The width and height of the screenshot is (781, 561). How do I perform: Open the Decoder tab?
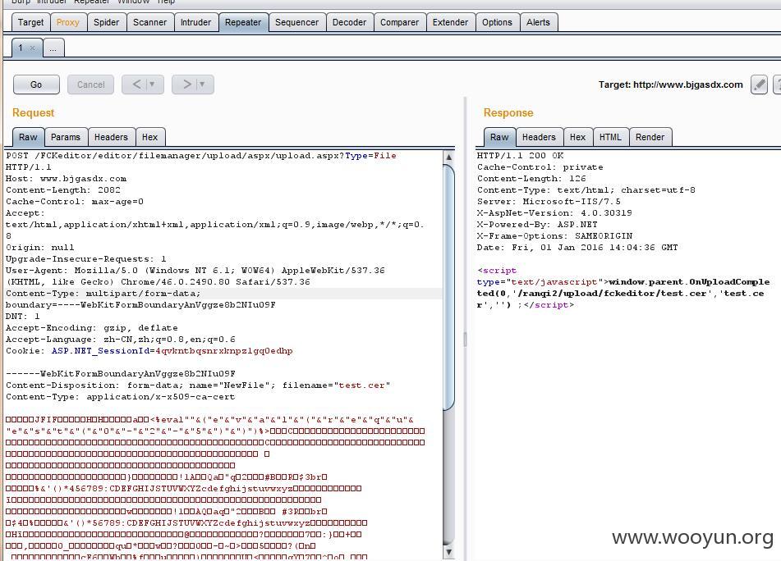349,22
